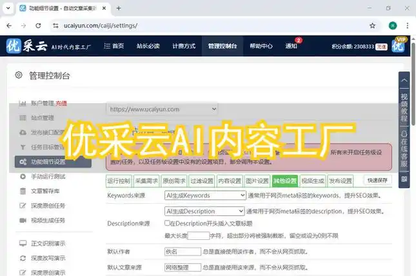This screenshot has width=416, height=276.
Task: Click the page vertical scrollbar thumb
Action: coord(413,84)
